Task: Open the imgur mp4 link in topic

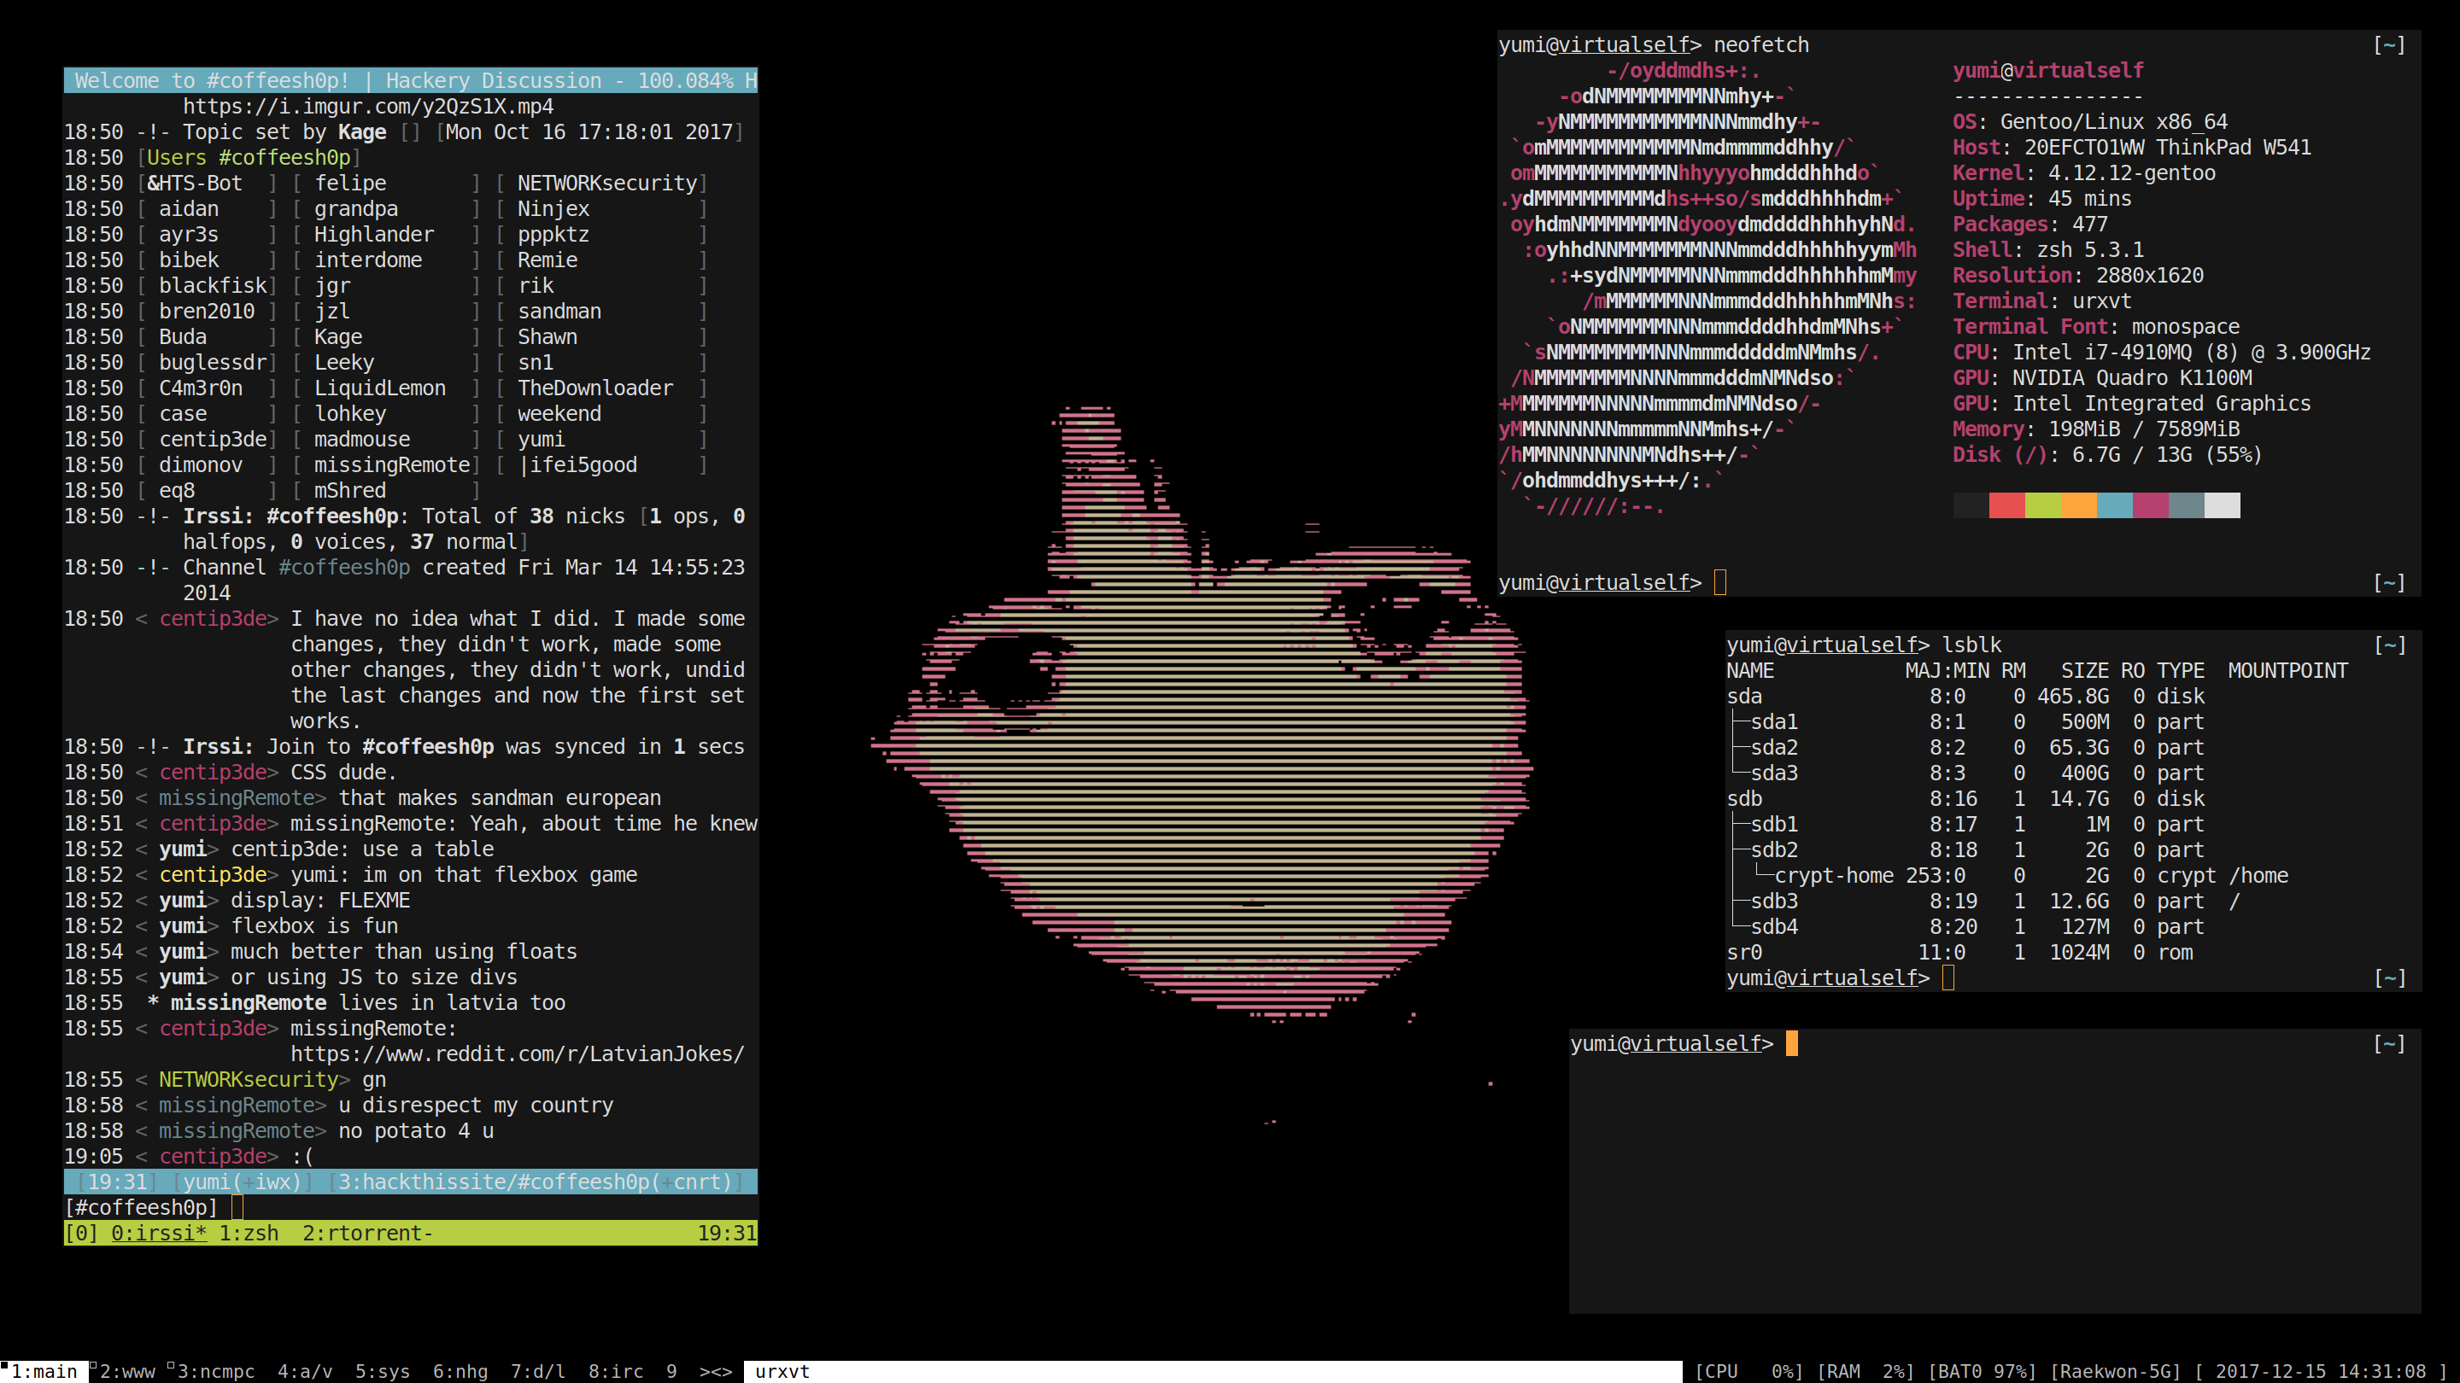Action: coord(367,106)
